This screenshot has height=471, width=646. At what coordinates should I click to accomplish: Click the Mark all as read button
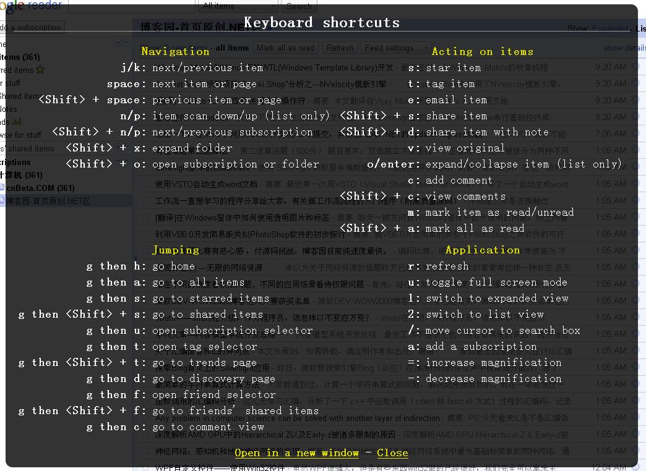tap(285, 48)
